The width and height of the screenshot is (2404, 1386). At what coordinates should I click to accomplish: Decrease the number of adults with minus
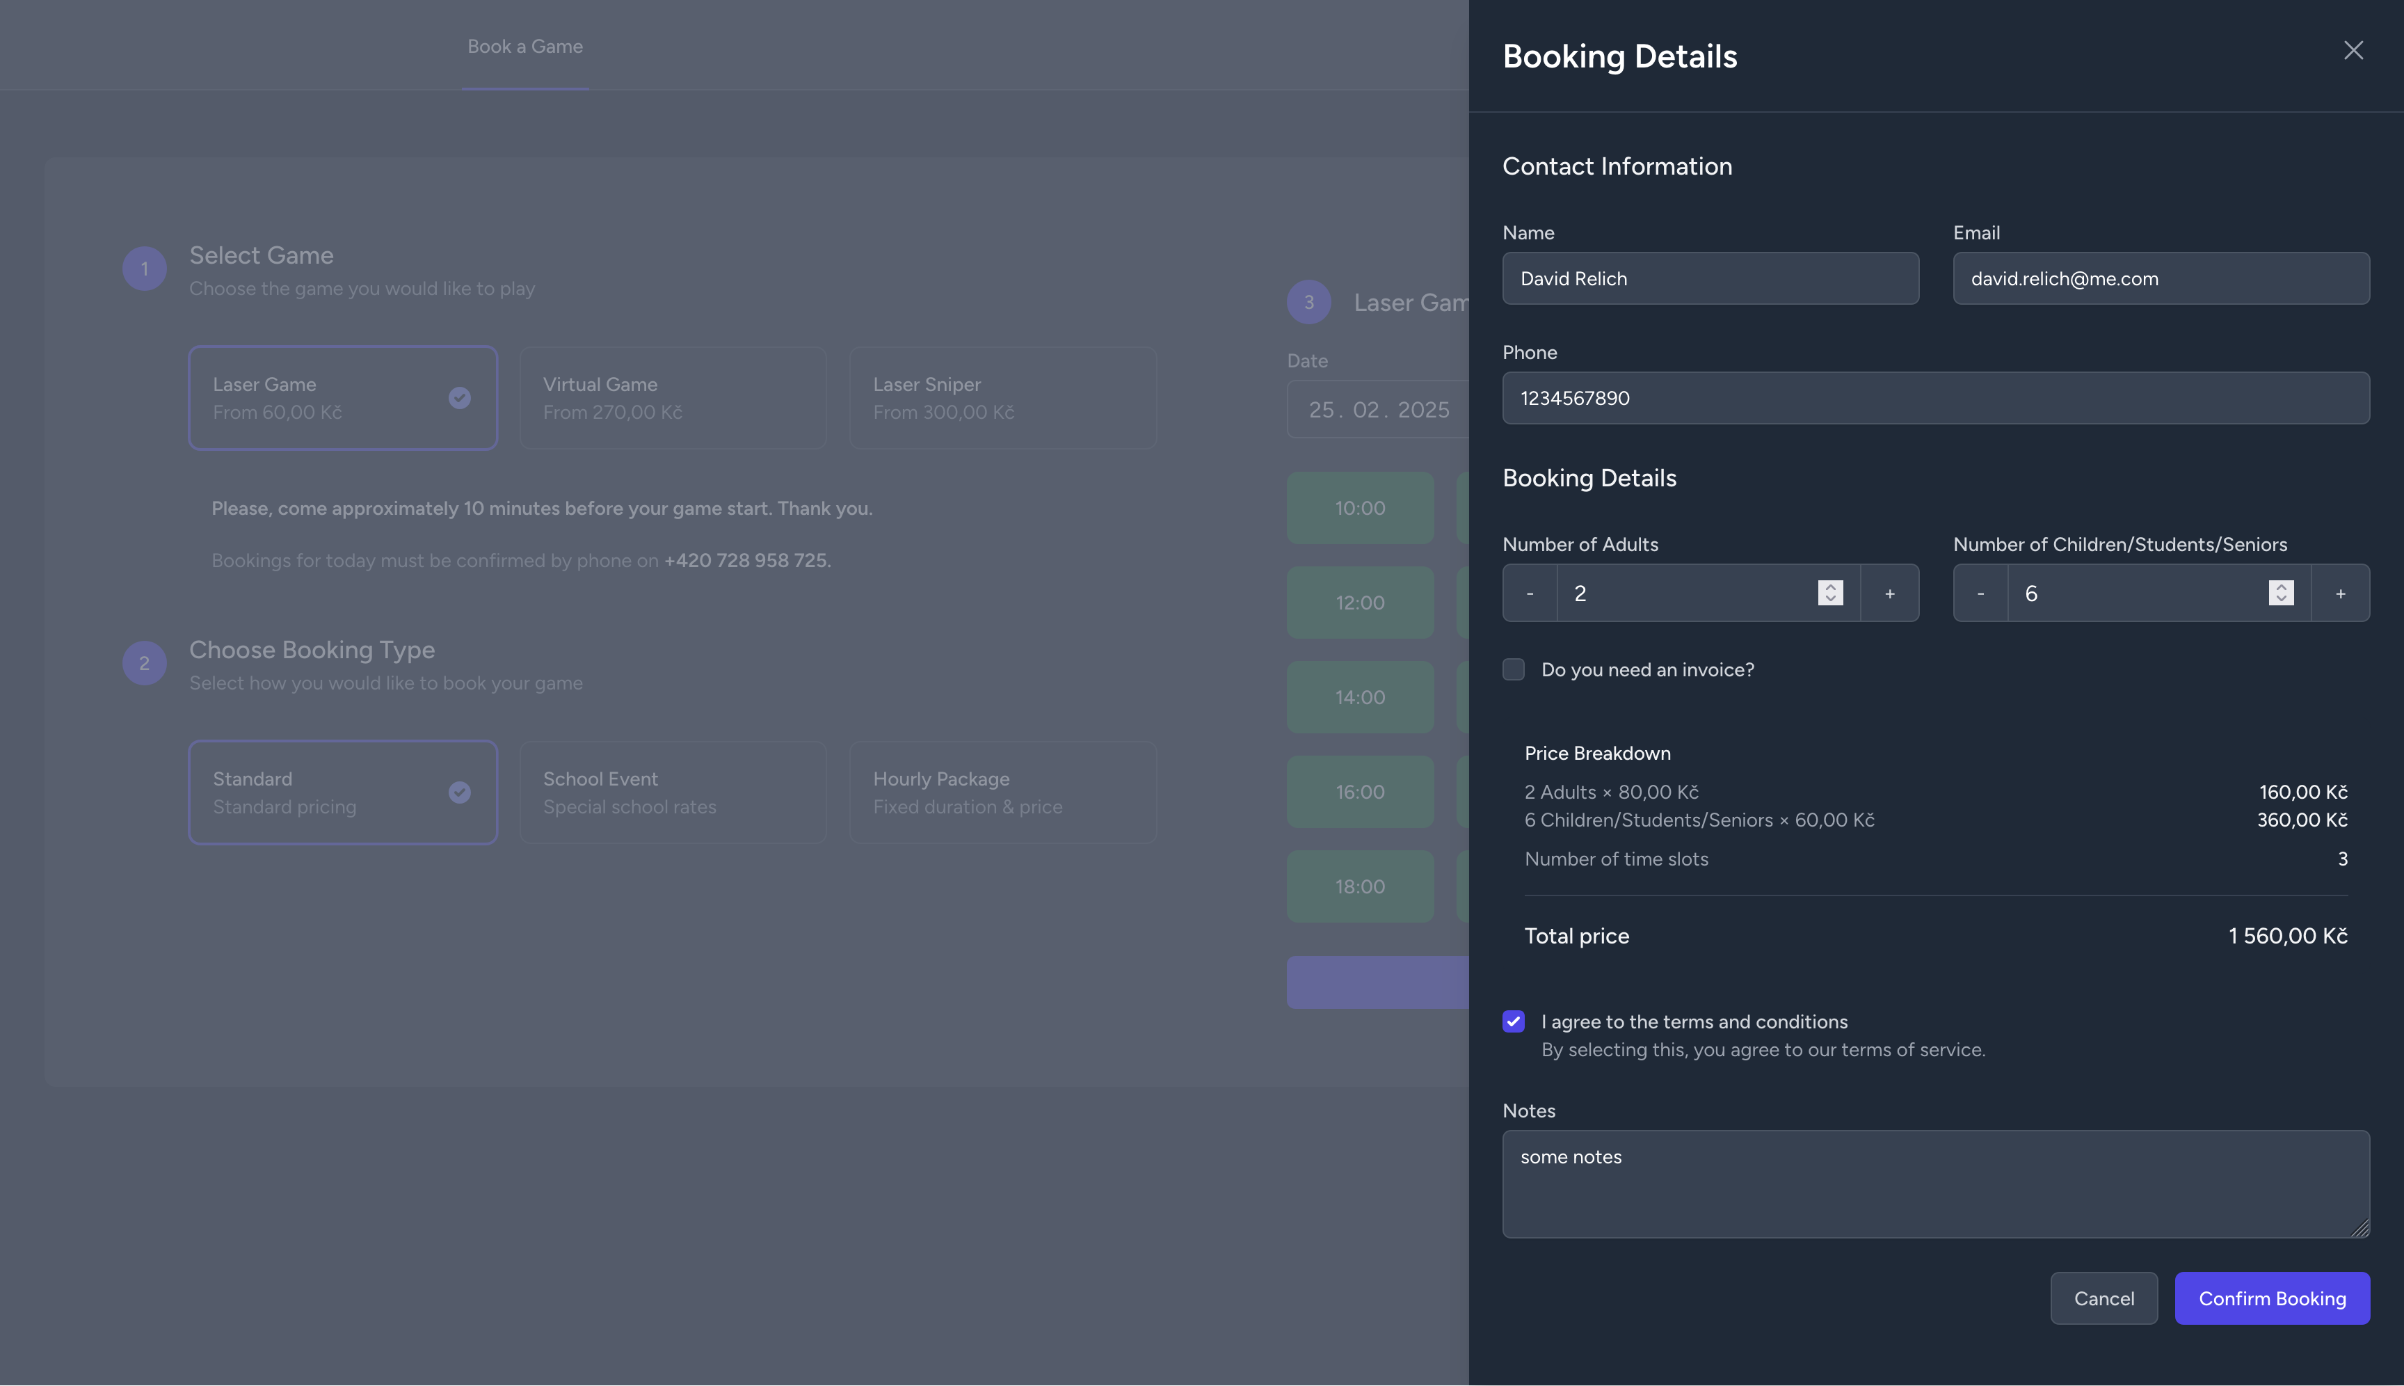point(1530,593)
